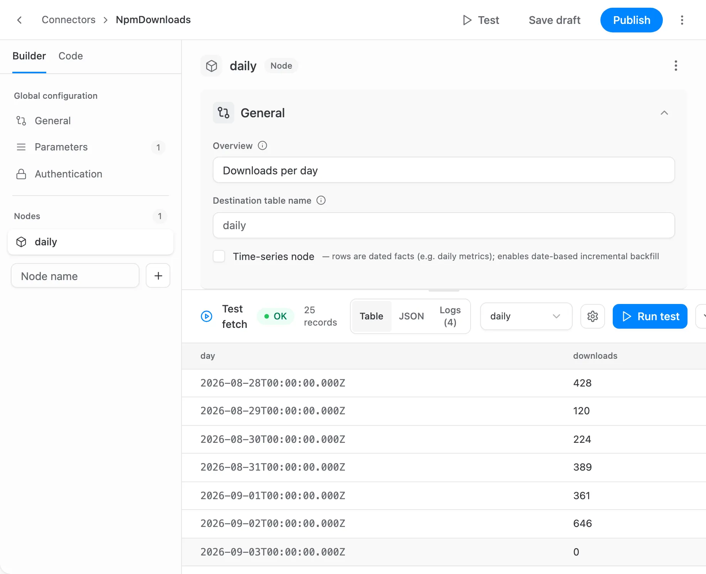
Task: Open the Connectors breadcrumb link
Action: click(69, 20)
